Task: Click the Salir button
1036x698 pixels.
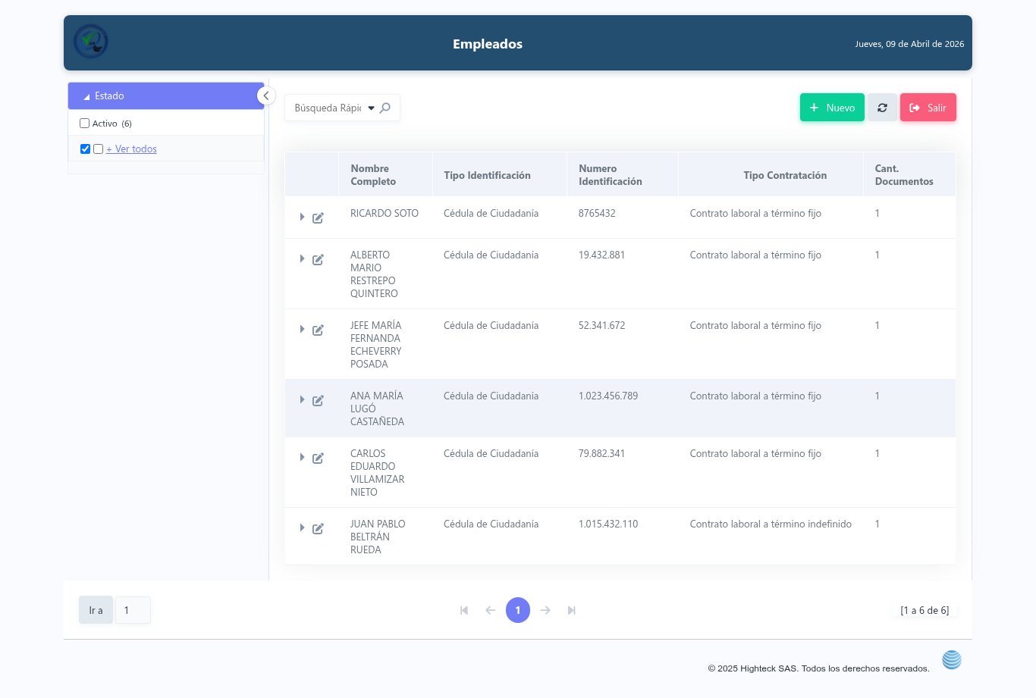Action: click(x=928, y=108)
